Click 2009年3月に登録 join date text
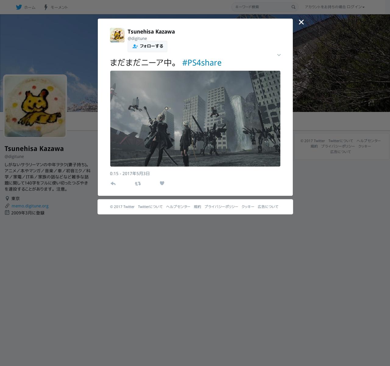 point(28,213)
